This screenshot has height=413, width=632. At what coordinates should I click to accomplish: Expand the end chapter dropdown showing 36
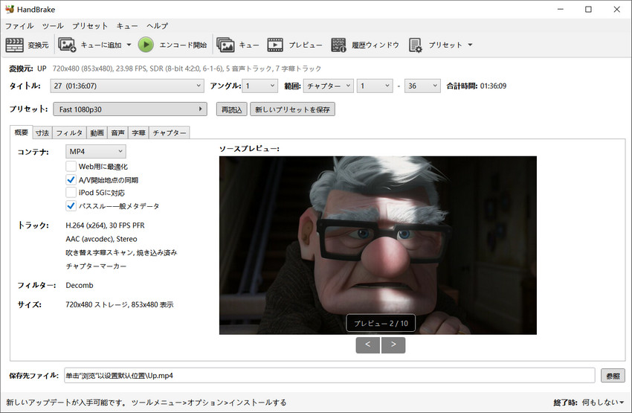click(x=422, y=86)
